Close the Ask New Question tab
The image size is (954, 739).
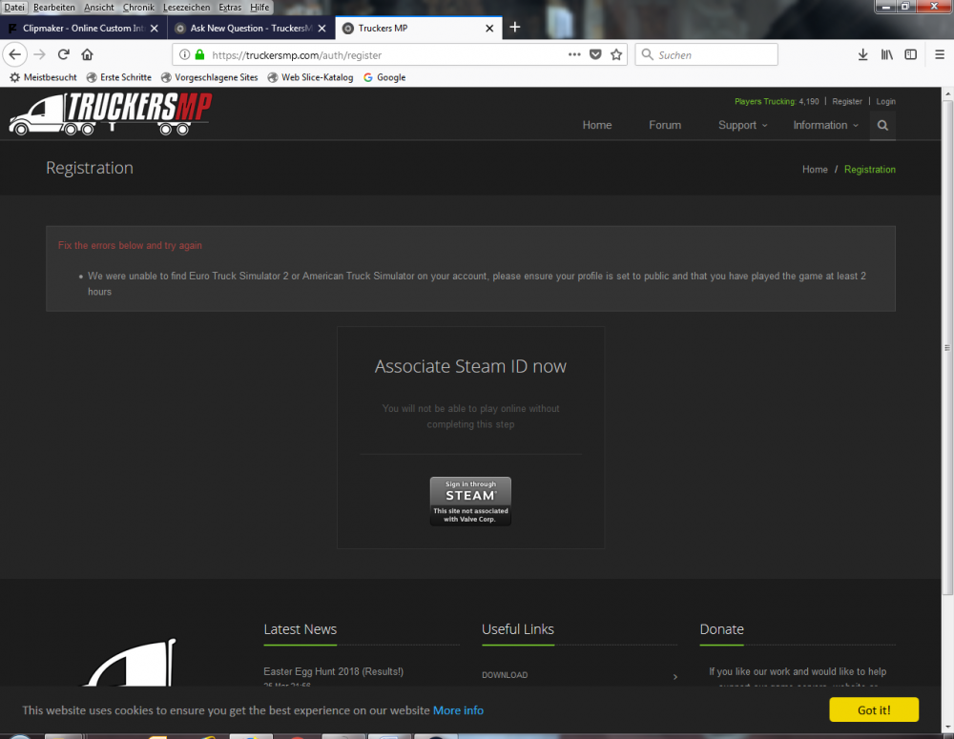pos(322,29)
